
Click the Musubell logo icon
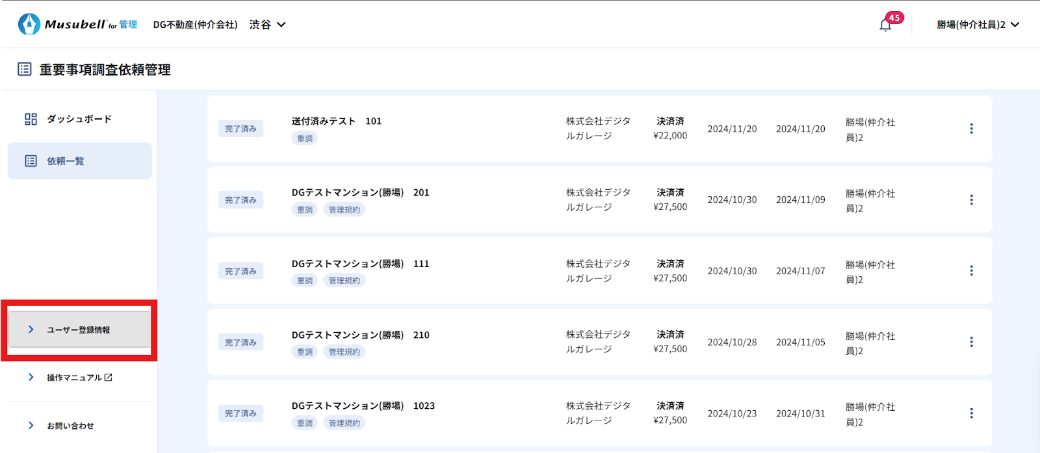29,24
